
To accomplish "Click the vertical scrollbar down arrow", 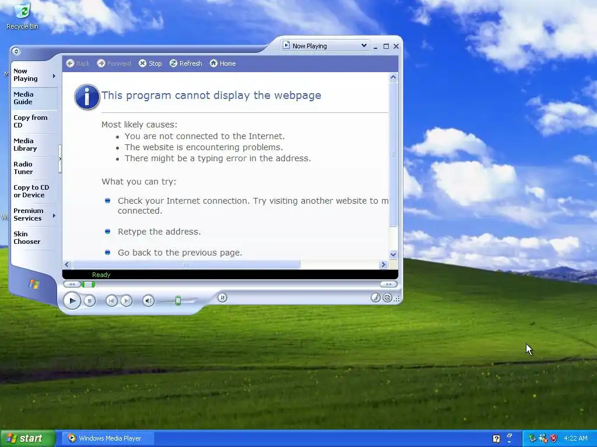I will pos(394,255).
